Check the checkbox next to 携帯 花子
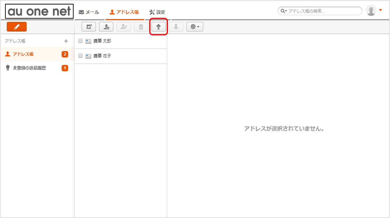390x218 pixels. click(x=81, y=56)
